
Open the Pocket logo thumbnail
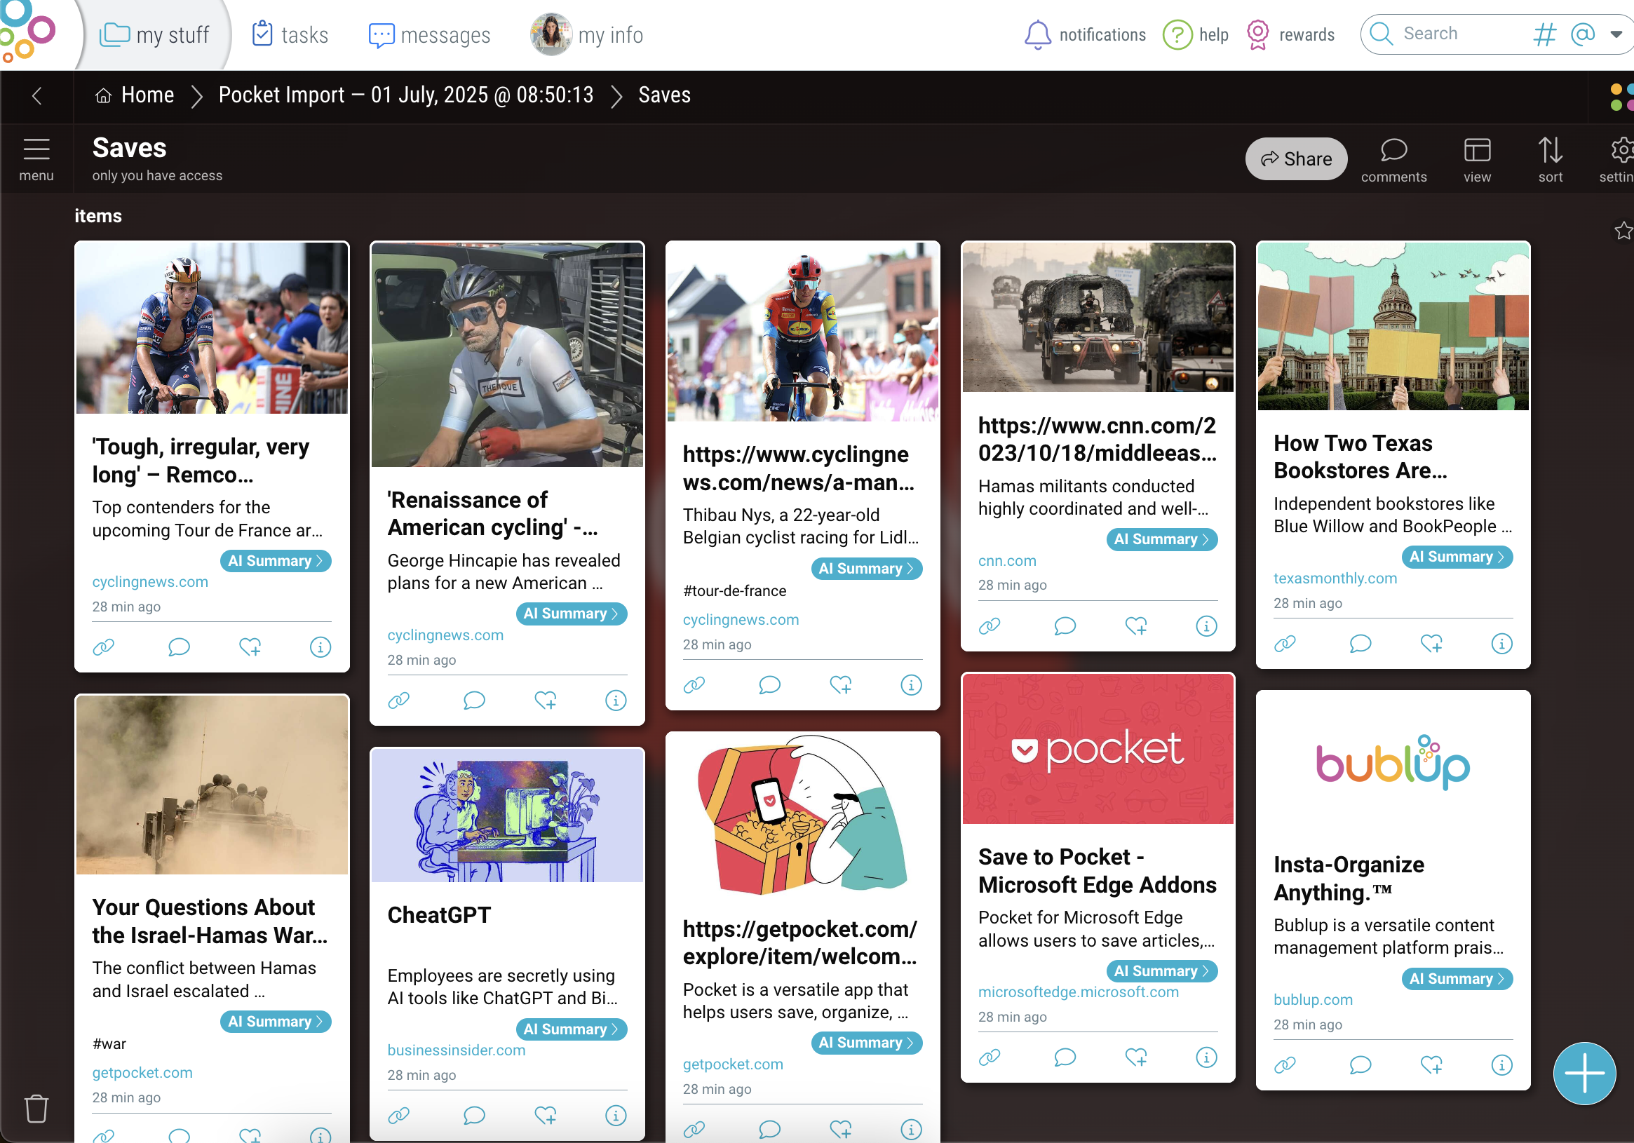click(x=1098, y=749)
